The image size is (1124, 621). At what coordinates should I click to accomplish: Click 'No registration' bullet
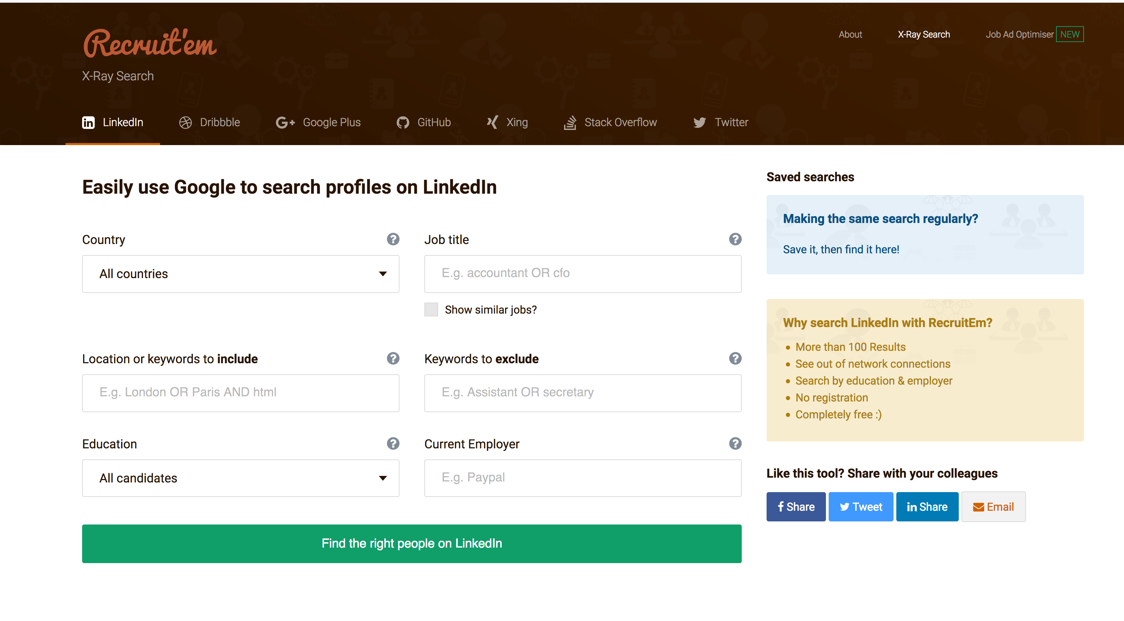832,397
